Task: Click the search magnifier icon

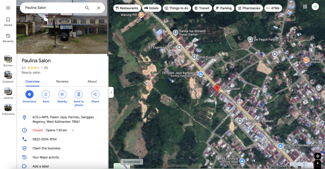Action: [87, 8]
